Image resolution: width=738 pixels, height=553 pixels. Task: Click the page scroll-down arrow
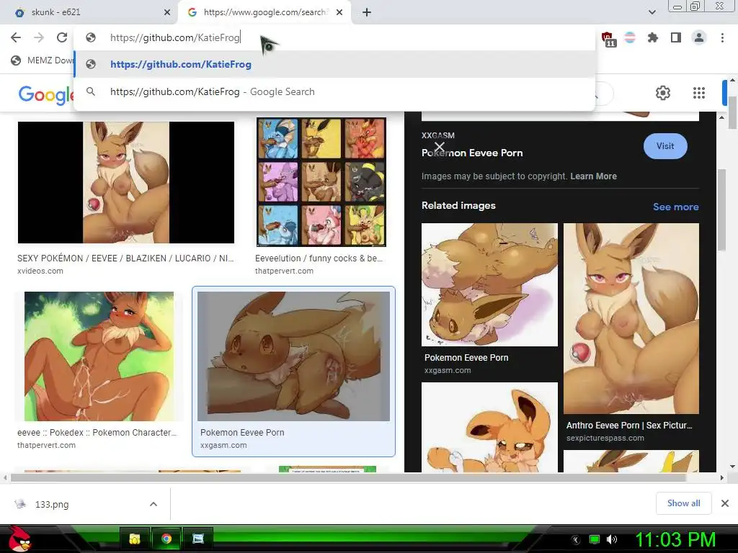[732, 467]
